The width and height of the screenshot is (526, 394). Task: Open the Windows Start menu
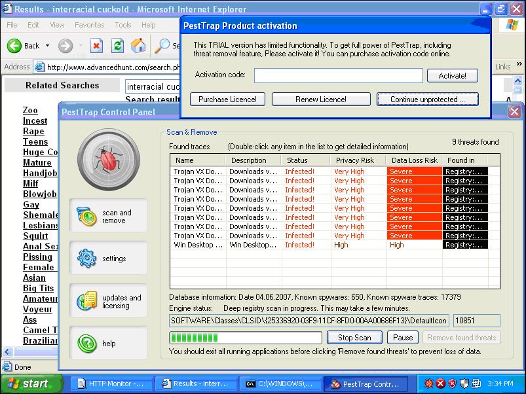point(31,384)
